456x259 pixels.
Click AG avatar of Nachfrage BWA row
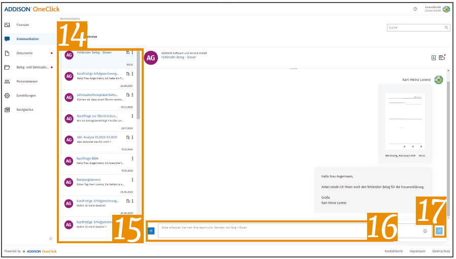click(x=69, y=161)
